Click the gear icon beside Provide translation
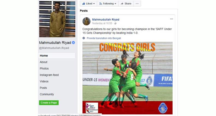This screenshot has height=116, width=216. click(x=84, y=38)
